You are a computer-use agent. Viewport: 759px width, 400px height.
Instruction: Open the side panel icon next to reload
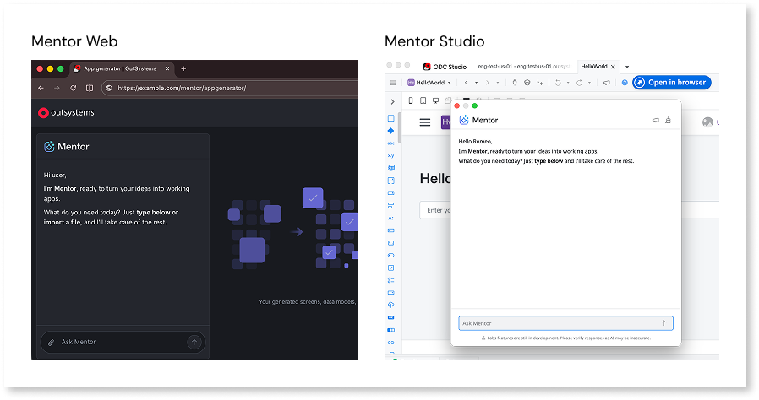(x=90, y=88)
